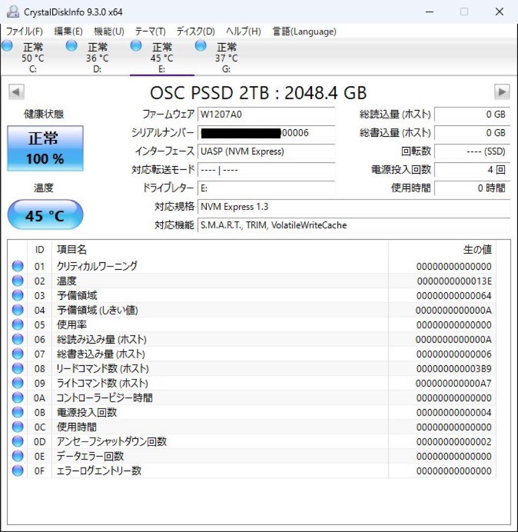Select the データエラー回数 attribute name
Image resolution: width=518 pixels, height=532 pixels.
click(90, 456)
